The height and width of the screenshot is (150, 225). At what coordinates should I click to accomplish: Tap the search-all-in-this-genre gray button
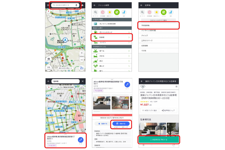point(158,20)
